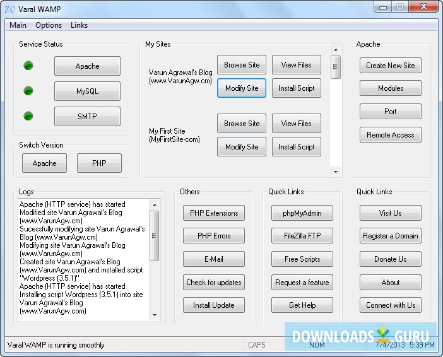Viewport: 443px width, 357px height.
Task: Click log entry 'Sucessfully modifying site Varun Agrawal's'
Action: pos(82,229)
